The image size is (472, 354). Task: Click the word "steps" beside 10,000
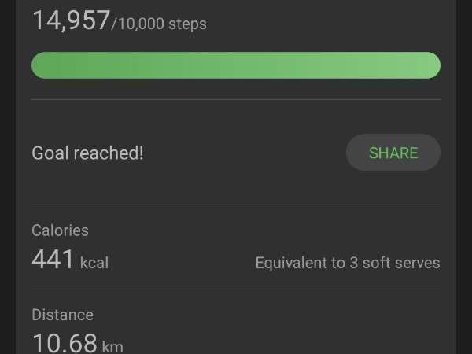[187, 24]
